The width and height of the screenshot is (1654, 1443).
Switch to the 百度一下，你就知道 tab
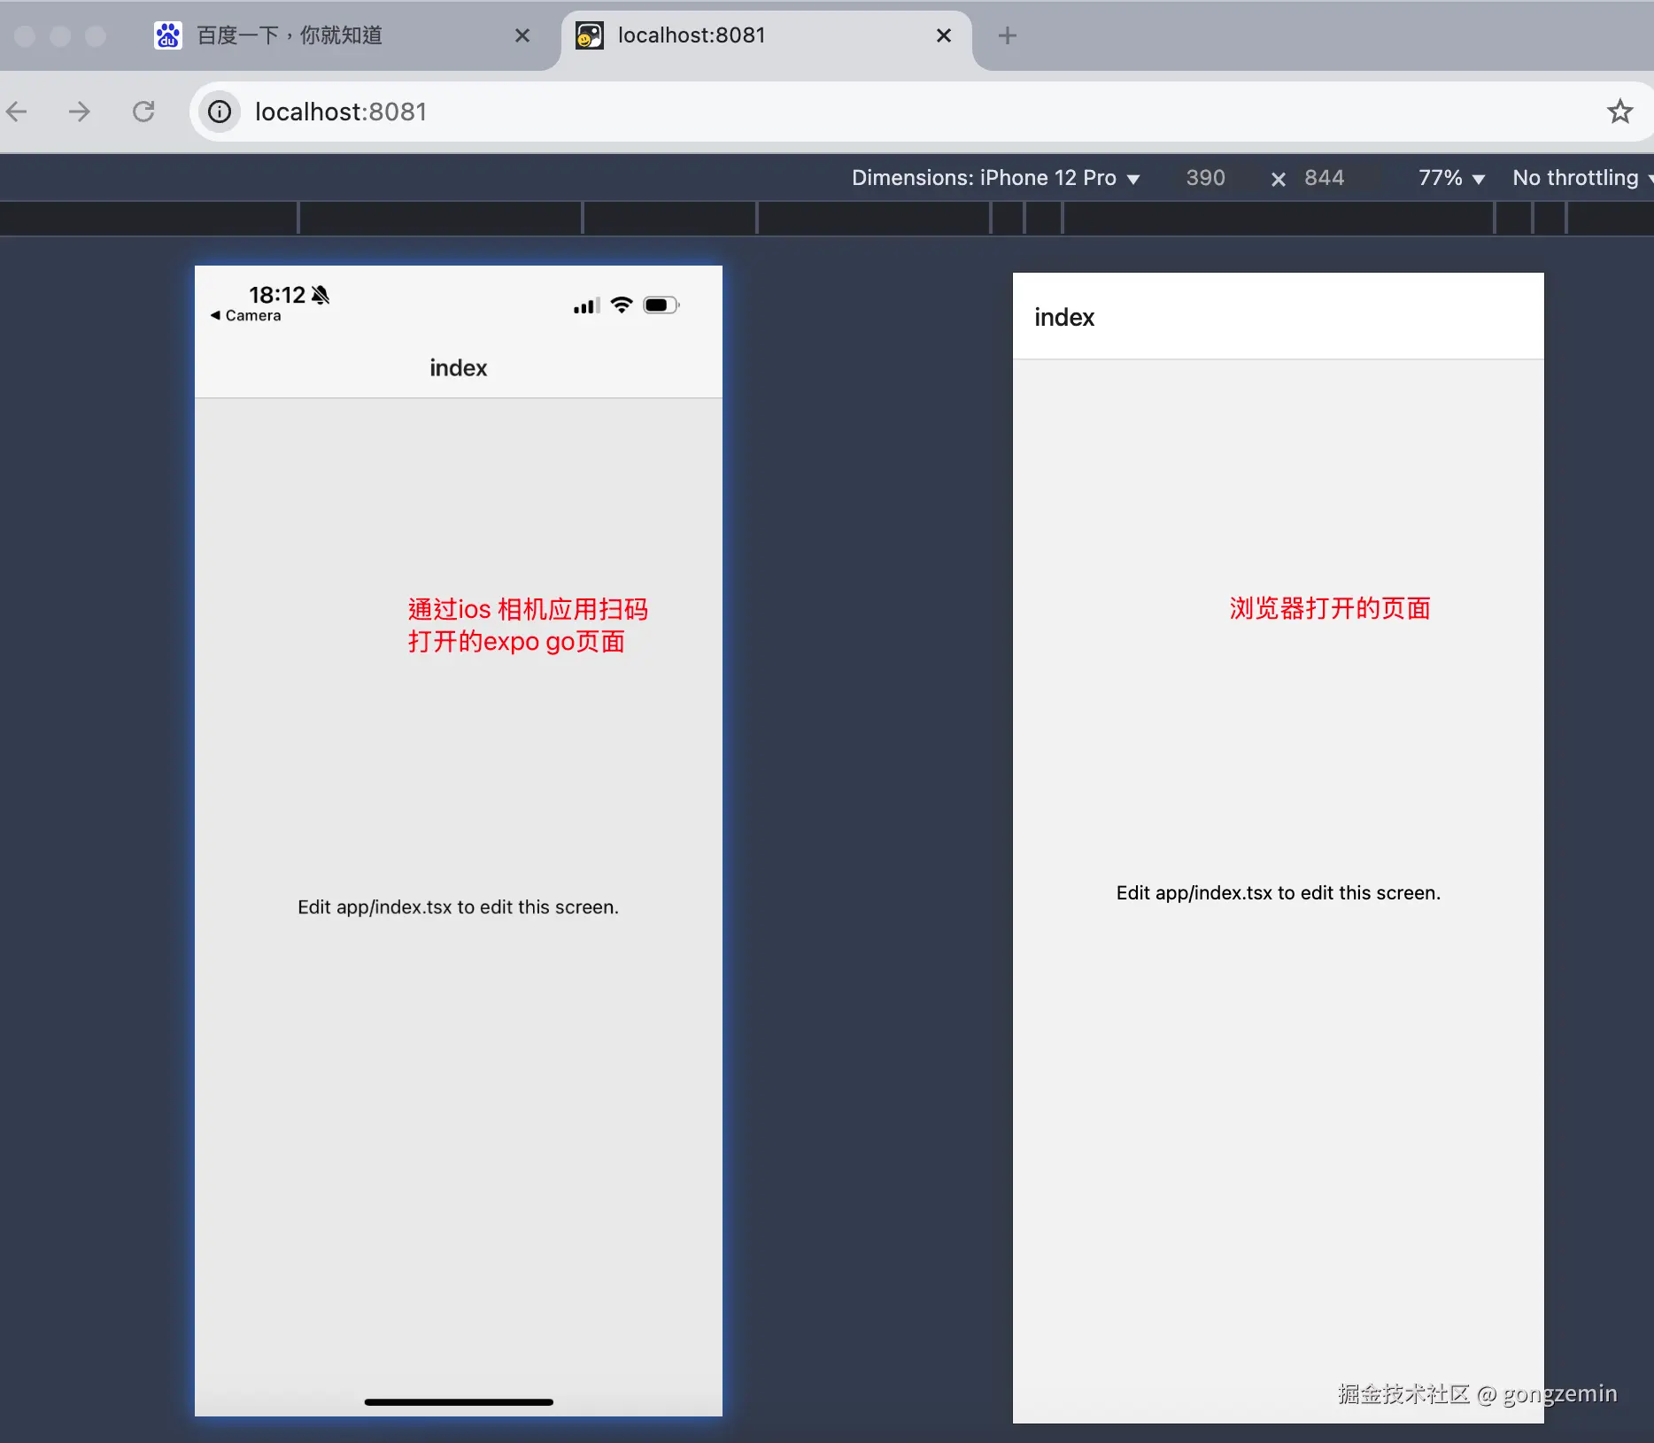pyautogui.click(x=344, y=35)
